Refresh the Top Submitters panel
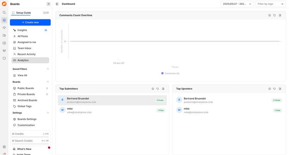This screenshot has width=289, height=155. (x=158, y=89)
